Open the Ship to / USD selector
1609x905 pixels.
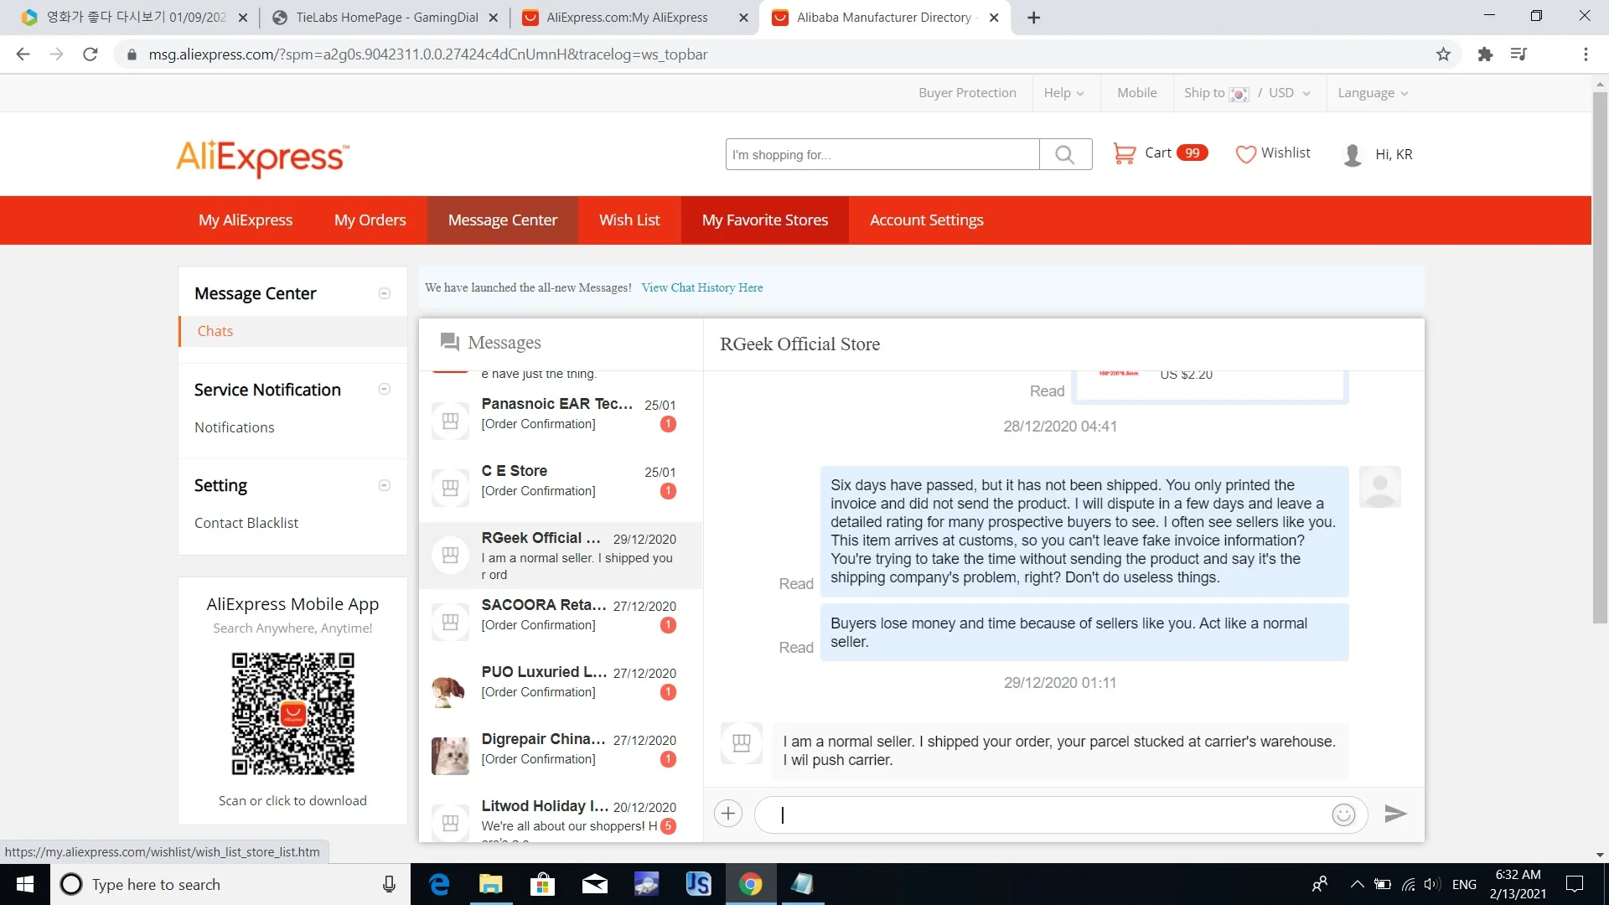[x=1246, y=93]
